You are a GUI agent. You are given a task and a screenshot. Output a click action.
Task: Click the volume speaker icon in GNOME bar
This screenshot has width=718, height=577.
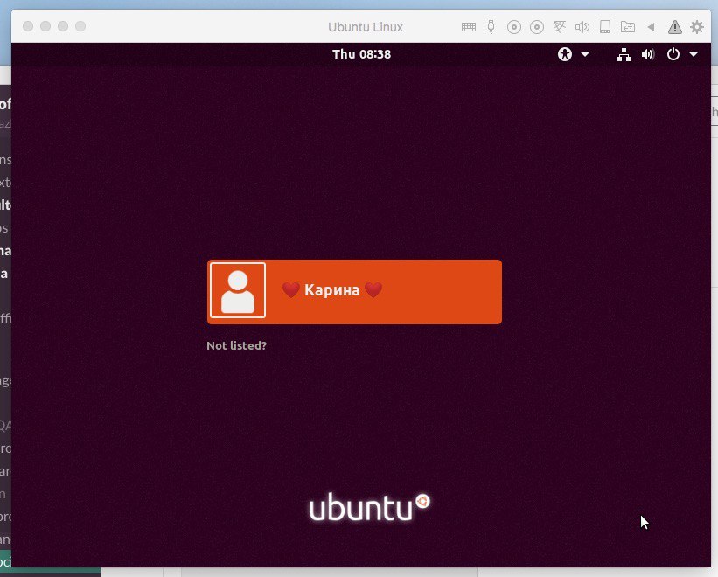pos(648,54)
